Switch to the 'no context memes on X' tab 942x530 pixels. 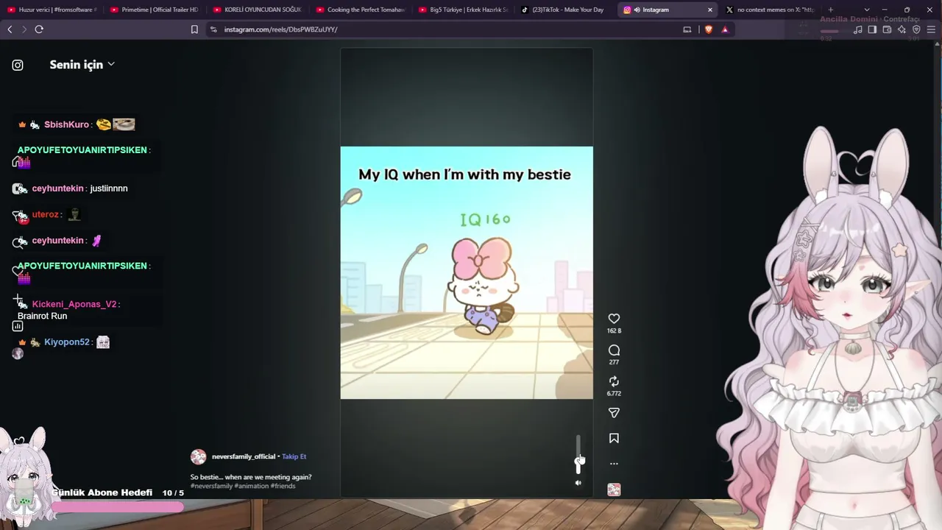(x=771, y=10)
